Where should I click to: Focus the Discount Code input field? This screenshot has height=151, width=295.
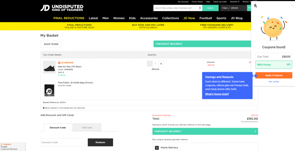pyautogui.click(x=64, y=142)
